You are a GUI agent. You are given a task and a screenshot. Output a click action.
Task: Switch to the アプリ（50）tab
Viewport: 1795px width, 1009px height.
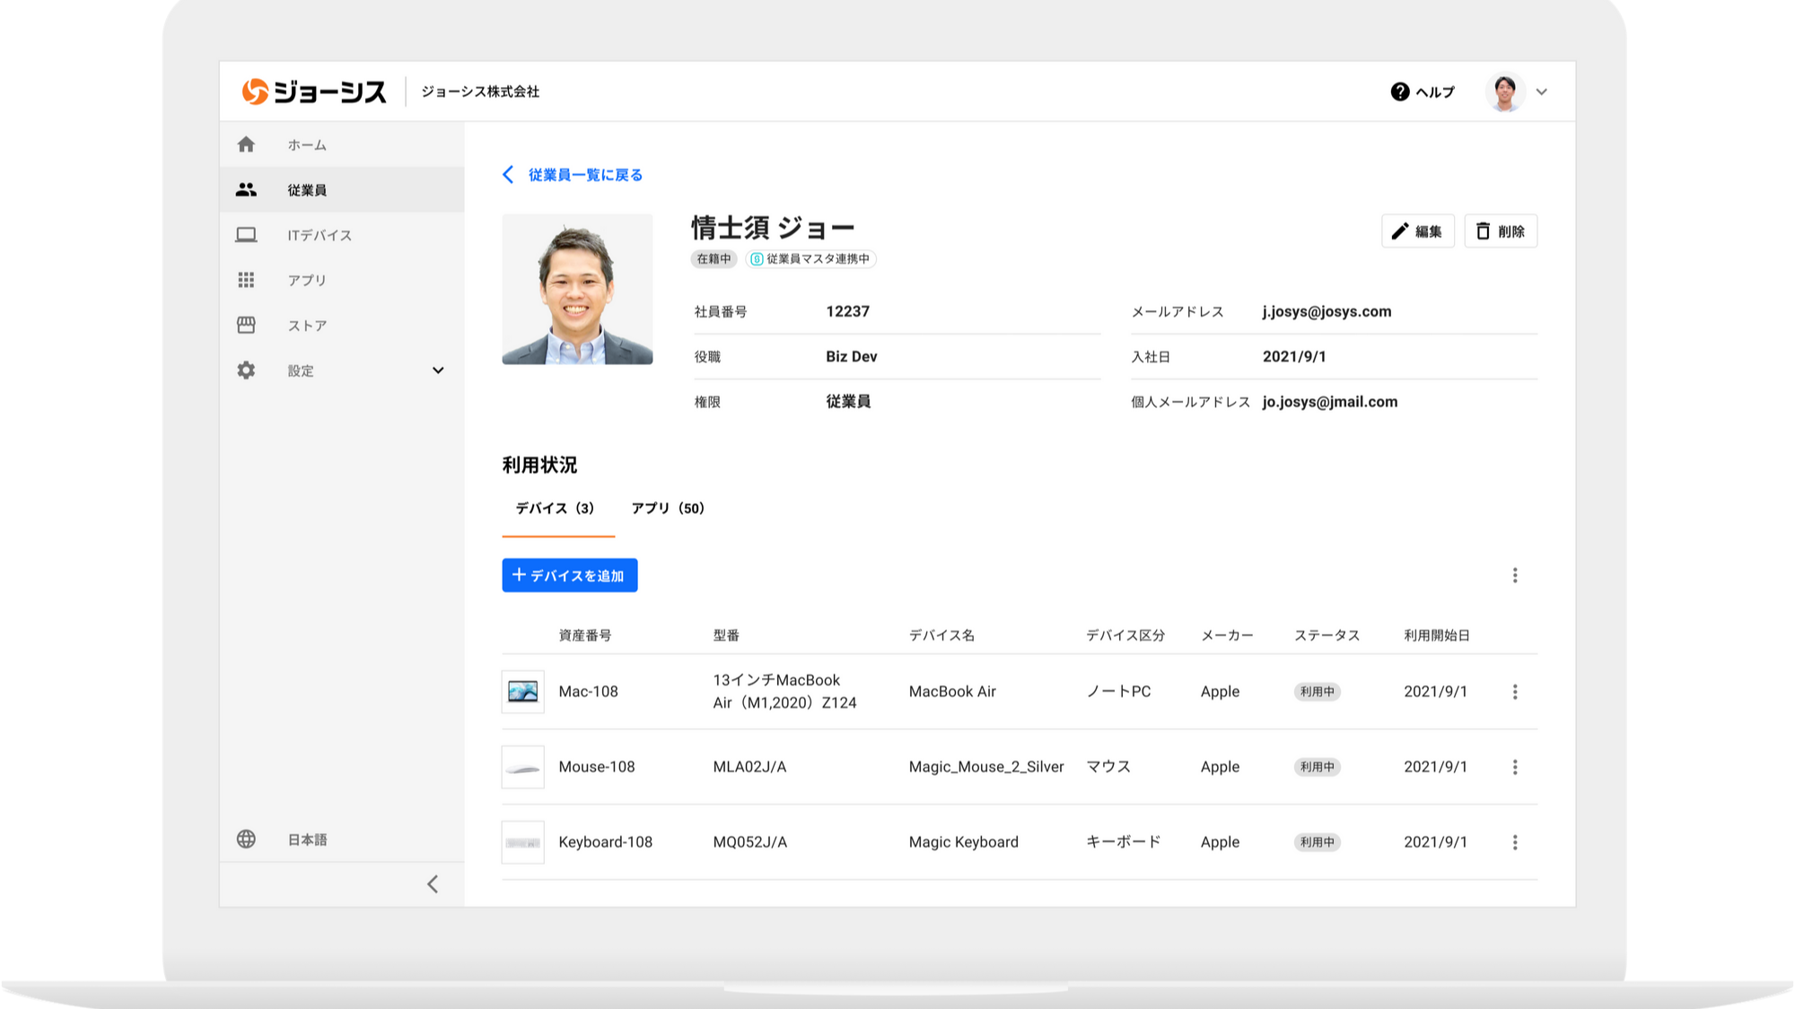tap(668, 508)
